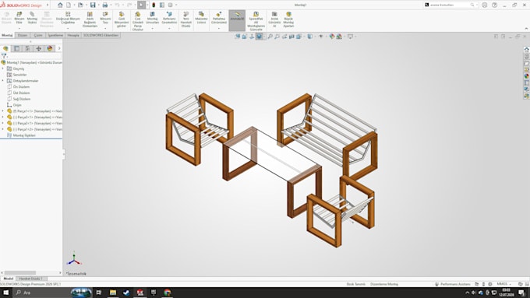This screenshot has width=530, height=298.
Task: Click Akıllı Bağlantı Elemanları tool
Action: (x=90, y=19)
